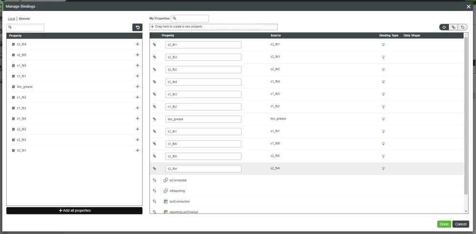The width and height of the screenshot is (476, 234).
Task: Click the move handle for s1_fb4 in left list
Action: tap(137, 118)
